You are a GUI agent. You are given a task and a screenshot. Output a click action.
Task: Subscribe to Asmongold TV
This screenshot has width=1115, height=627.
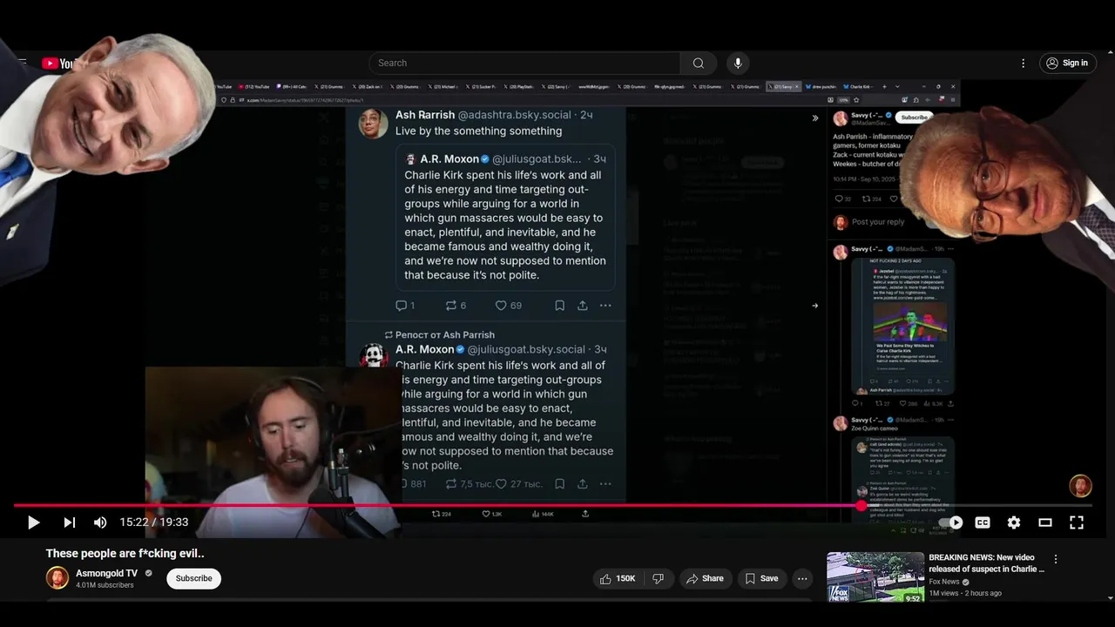coord(193,578)
